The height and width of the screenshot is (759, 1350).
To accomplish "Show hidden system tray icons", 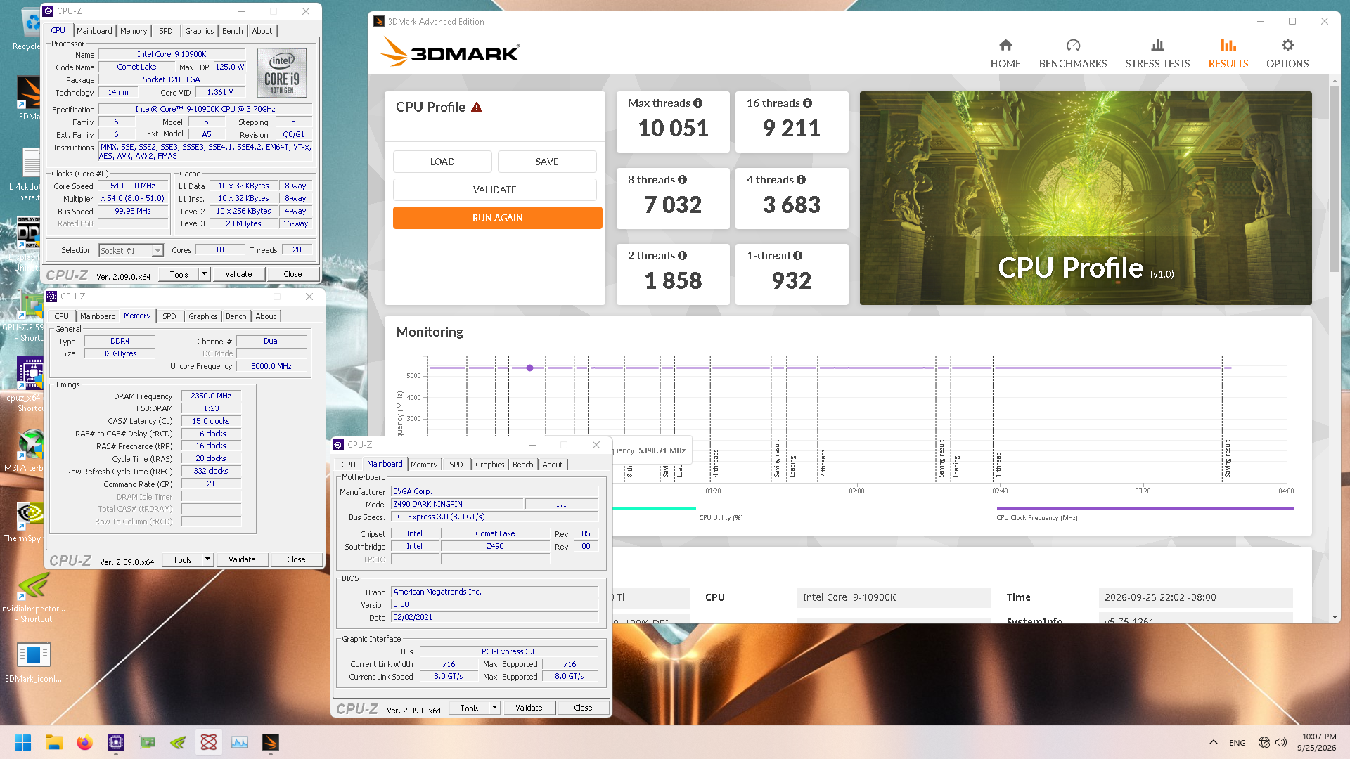I will (1214, 742).
